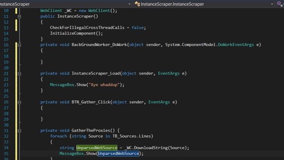The width and height of the screenshot is (284, 160).
Task: Click the BackGroundWorker_DoWork method name
Action: pyautogui.click(x=99, y=44)
